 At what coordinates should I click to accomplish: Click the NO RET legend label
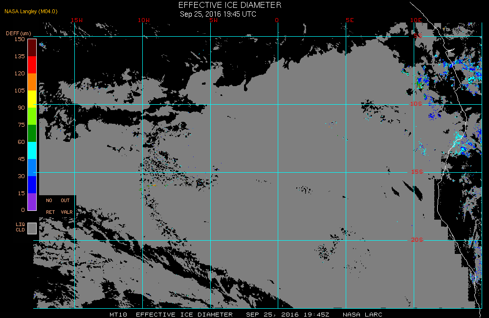[50, 206]
